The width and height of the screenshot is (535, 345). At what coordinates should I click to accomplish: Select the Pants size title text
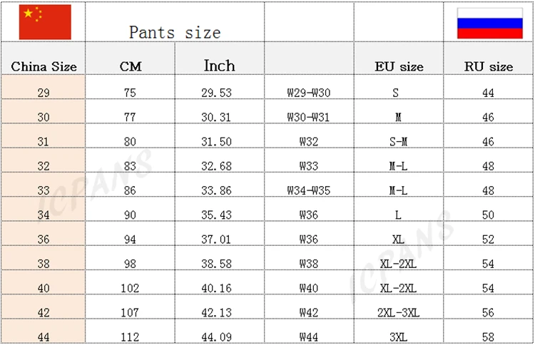(175, 32)
